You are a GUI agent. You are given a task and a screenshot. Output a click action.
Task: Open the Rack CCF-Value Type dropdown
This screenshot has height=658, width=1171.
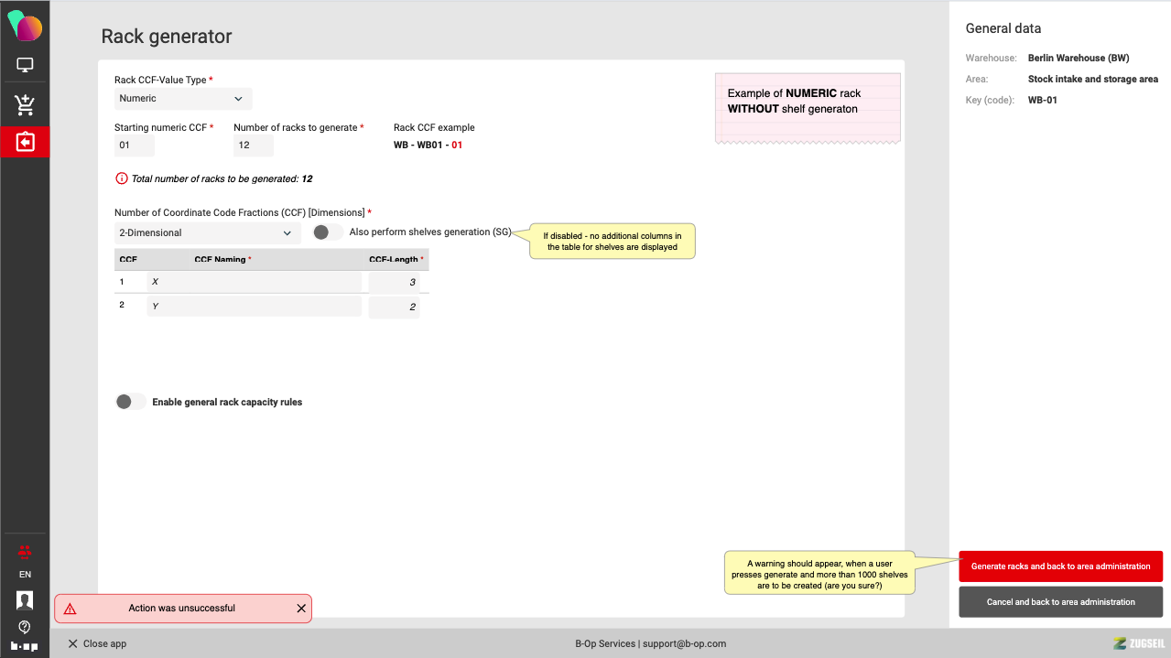tap(183, 99)
